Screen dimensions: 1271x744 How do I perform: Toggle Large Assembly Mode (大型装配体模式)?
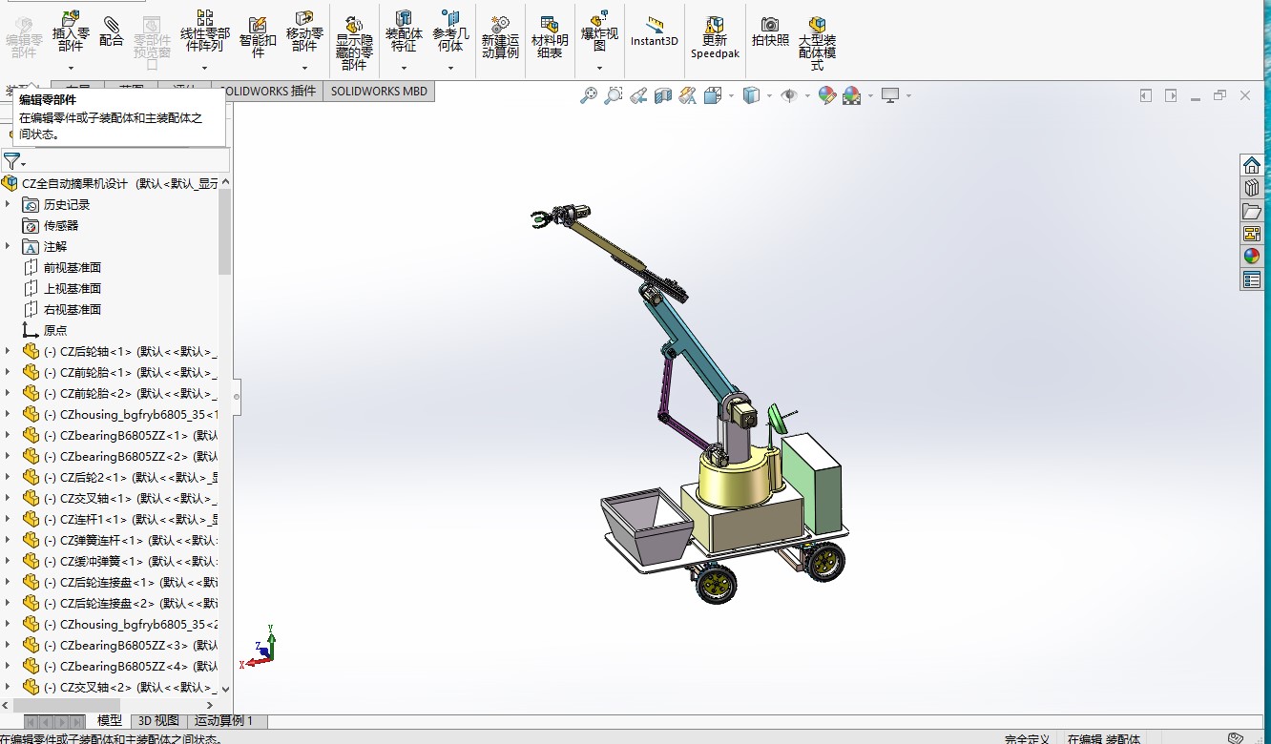[818, 43]
